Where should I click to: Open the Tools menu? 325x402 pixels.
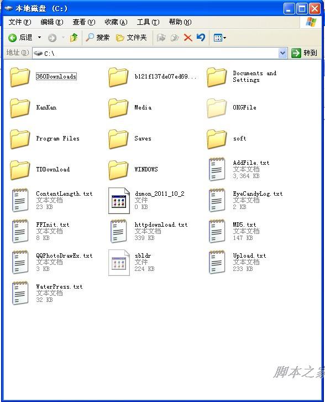click(x=148, y=22)
